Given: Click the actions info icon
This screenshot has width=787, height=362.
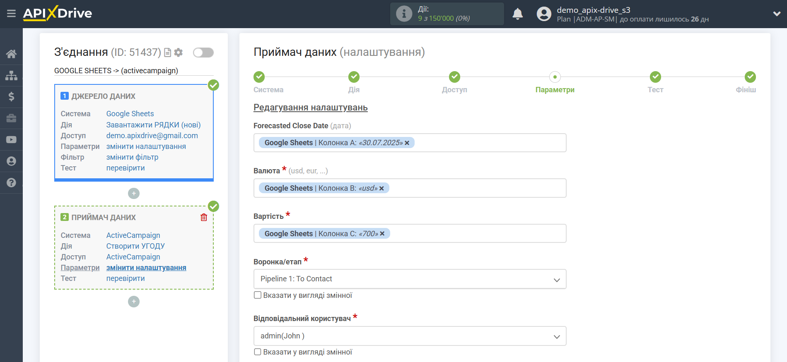Looking at the screenshot, I should click(x=404, y=14).
